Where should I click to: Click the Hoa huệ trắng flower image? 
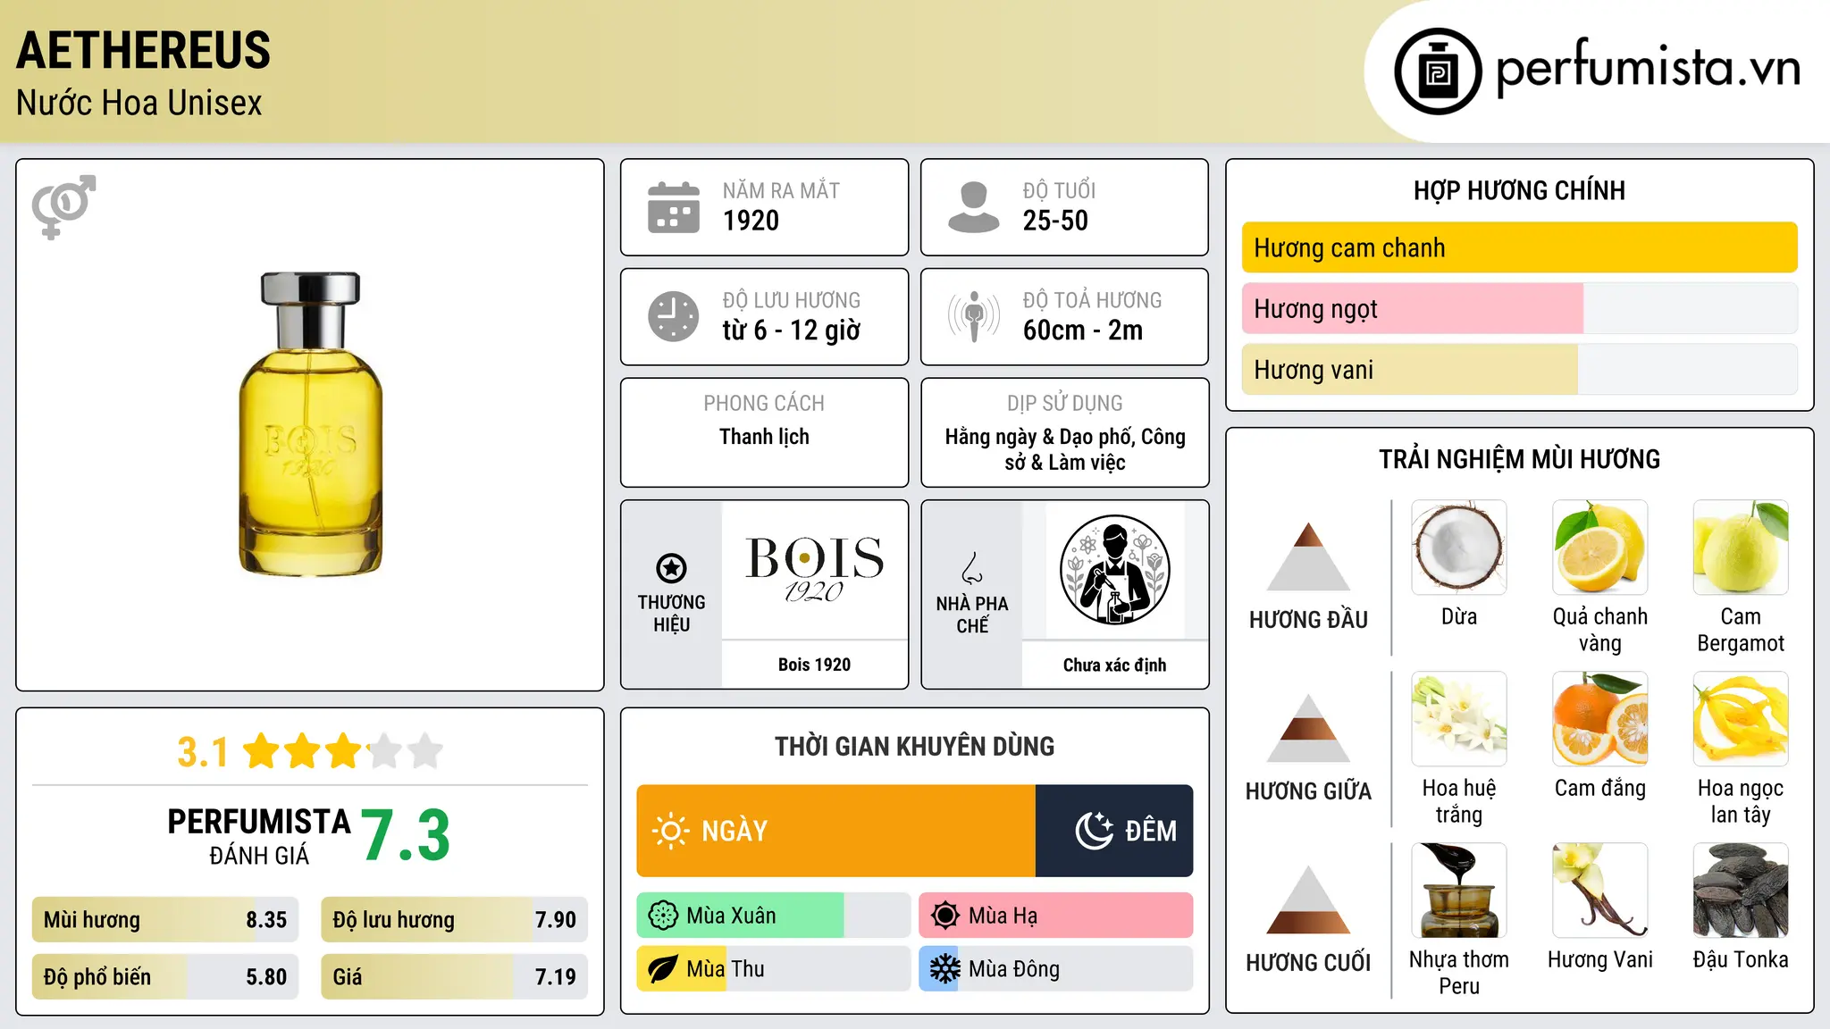pos(1459,719)
